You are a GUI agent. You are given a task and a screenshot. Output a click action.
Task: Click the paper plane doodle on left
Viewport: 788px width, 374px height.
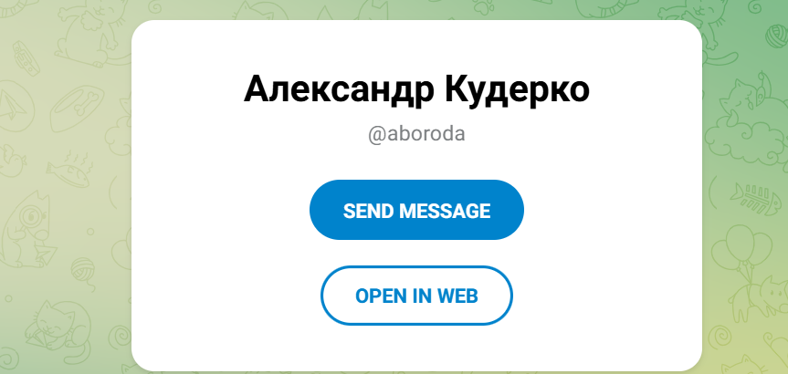pyautogui.click(x=16, y=106)
